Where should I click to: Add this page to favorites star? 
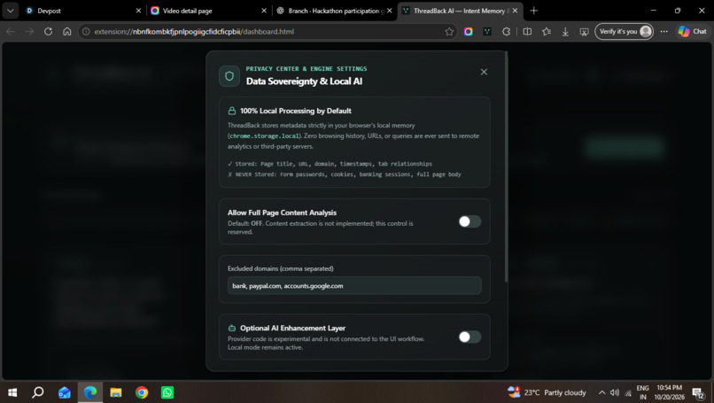pos(449,31)
